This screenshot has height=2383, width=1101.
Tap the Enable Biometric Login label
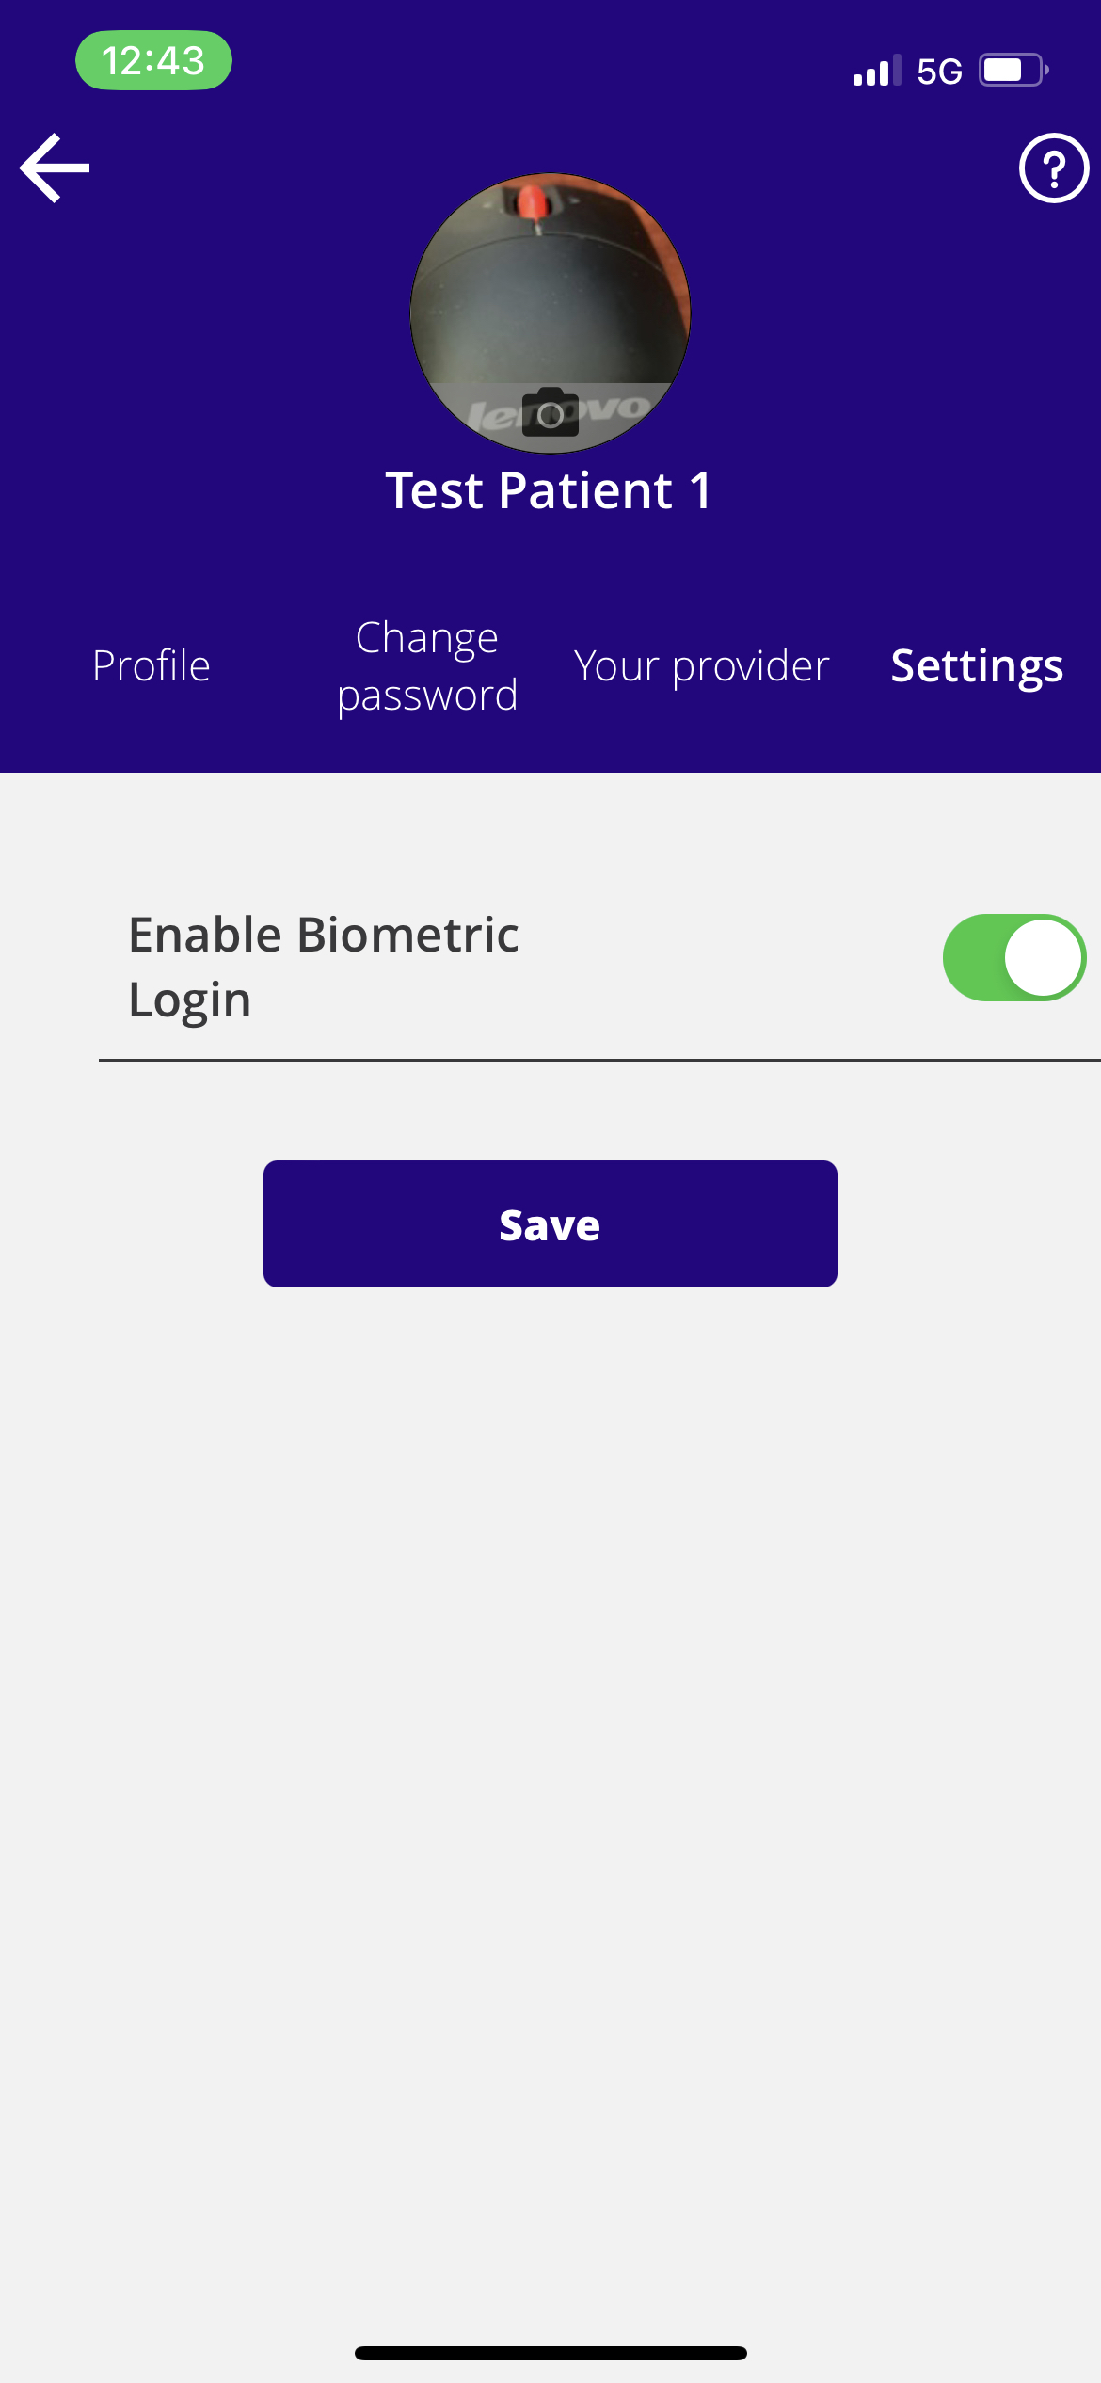(323, 967)
